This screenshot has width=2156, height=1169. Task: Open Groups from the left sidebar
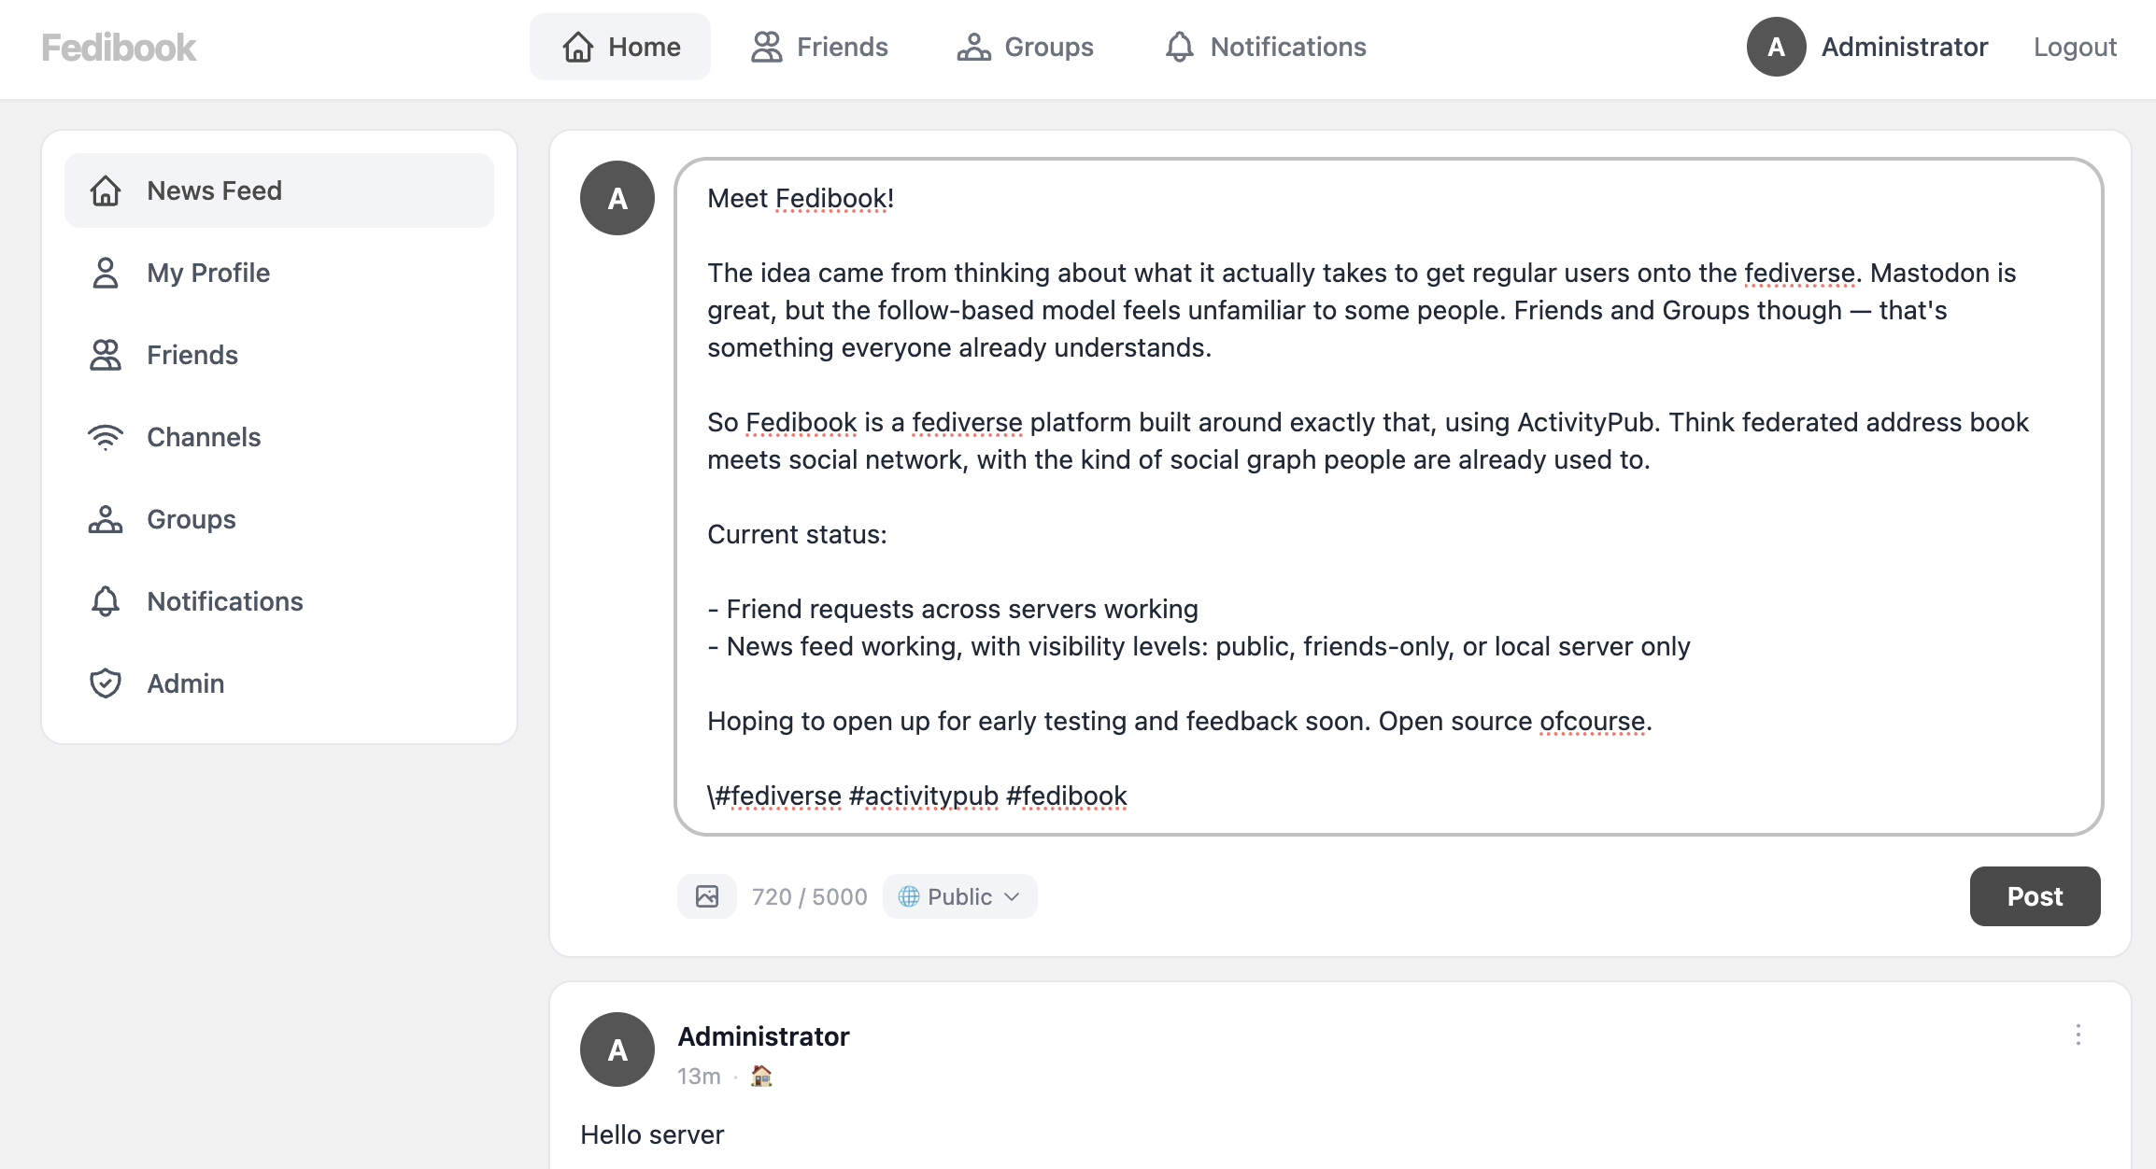click(191, 519)
